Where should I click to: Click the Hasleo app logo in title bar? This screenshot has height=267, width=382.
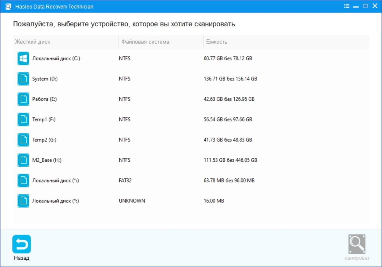coord(9,6)
